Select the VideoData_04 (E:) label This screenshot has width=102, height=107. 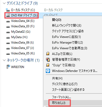(23, 21)
